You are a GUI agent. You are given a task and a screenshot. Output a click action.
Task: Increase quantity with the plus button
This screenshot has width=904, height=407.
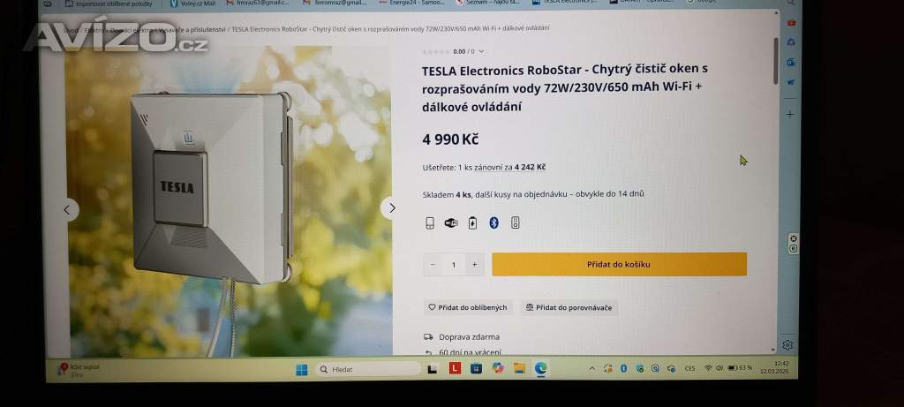pos(474,265)
